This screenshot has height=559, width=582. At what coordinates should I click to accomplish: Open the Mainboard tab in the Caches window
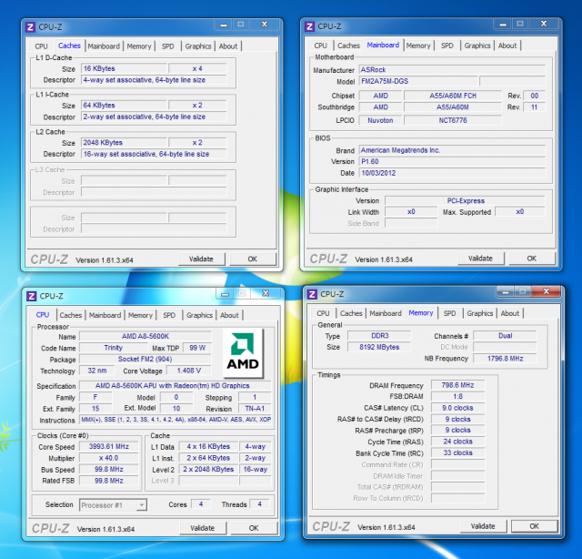click(x=104, y=46)
